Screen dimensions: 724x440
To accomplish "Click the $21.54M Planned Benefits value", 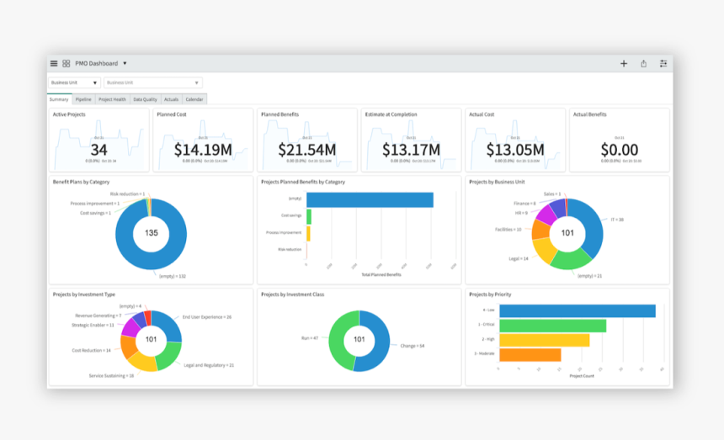I will coord(307,150).
